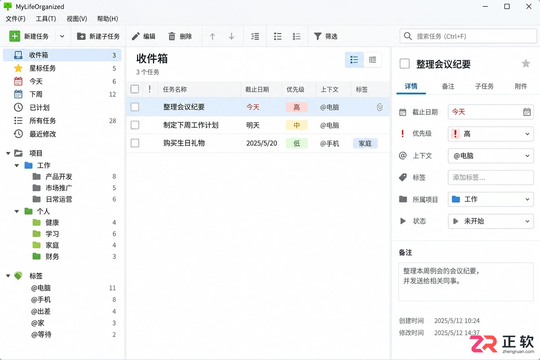Click the pencil 编辑 icon
Image resolution: width=540 pixels, height=360 pixels.
[x=136, y=36]
